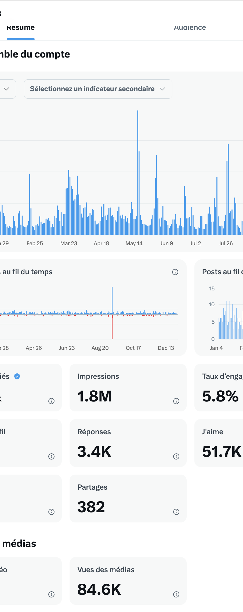Select the Impressions 1.8M card
This screenshot has height=612, width=243.
coord(128,387)
